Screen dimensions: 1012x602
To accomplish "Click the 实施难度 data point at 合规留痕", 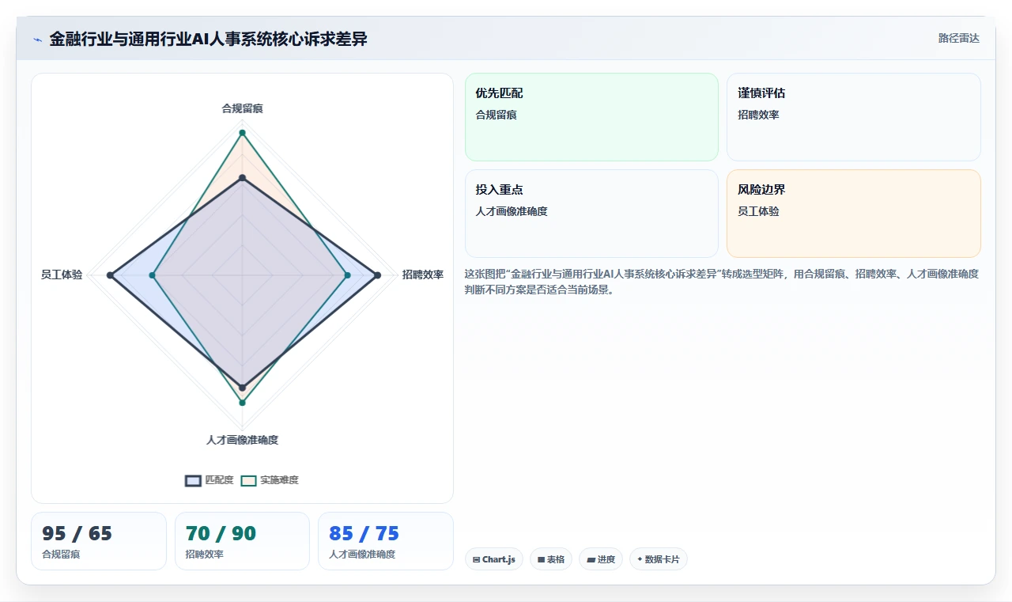I will [243, 133].
